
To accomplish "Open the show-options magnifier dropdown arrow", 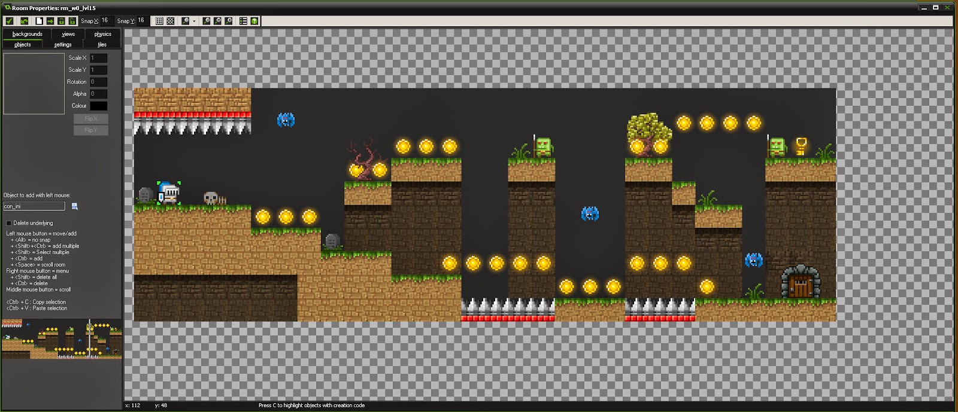I will point(194,21).
